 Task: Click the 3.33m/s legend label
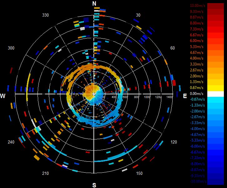[x=197, y=64]
